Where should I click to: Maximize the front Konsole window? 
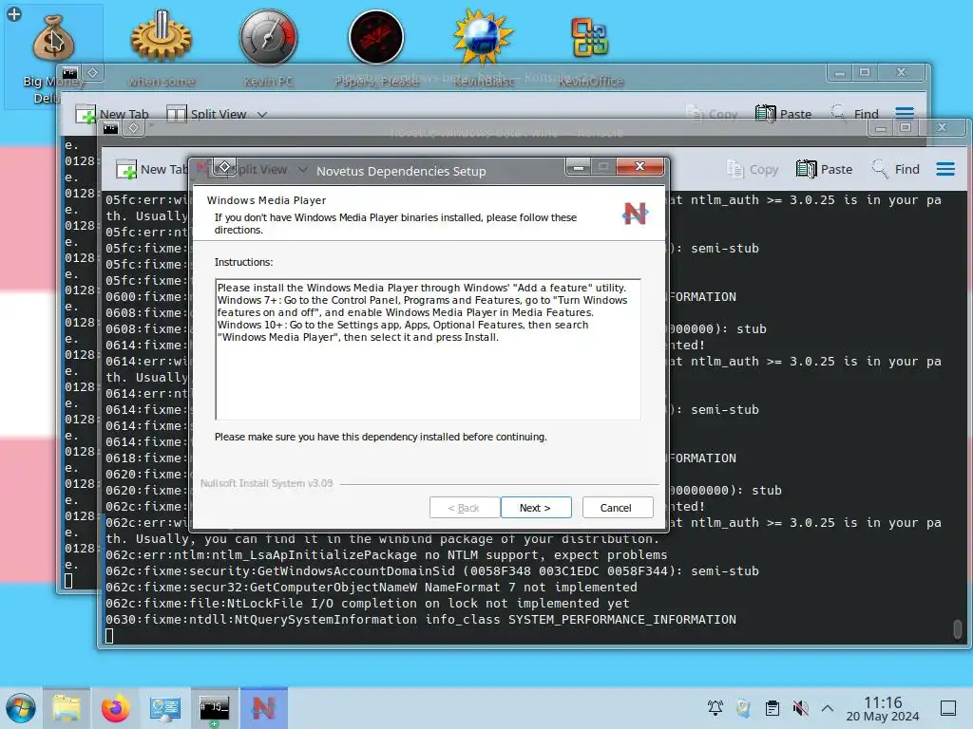[906, 128]
